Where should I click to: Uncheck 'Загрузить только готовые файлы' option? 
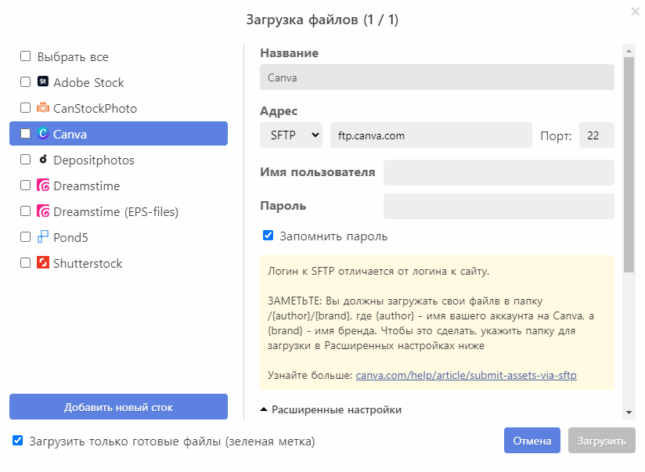[x=18, y=441]
